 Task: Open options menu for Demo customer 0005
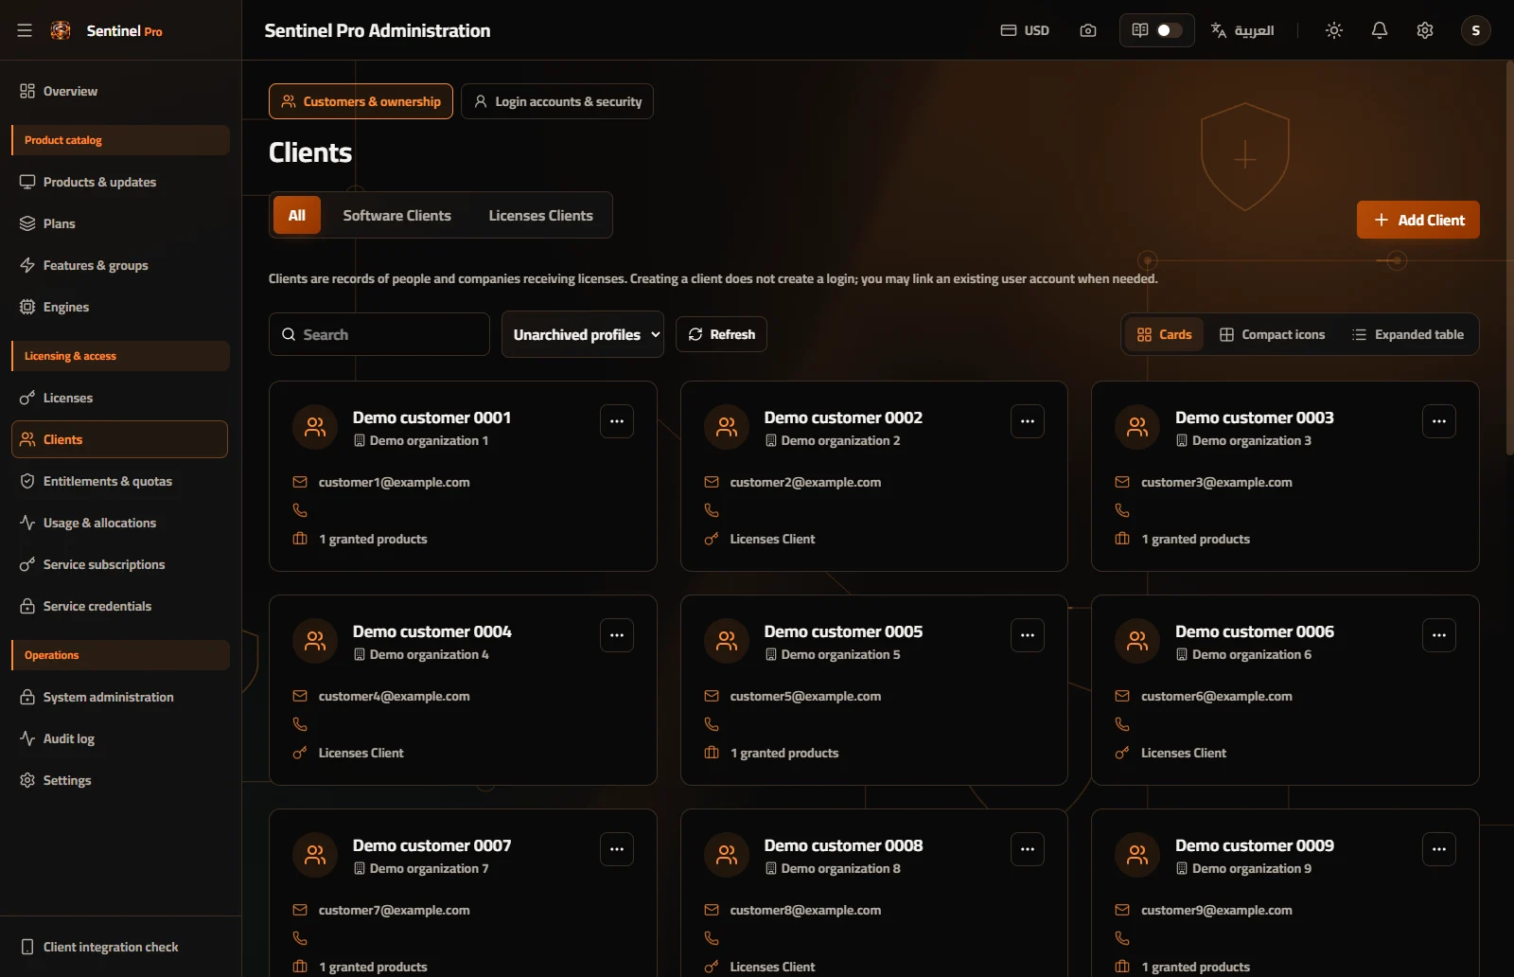[x=1028, y=635]
